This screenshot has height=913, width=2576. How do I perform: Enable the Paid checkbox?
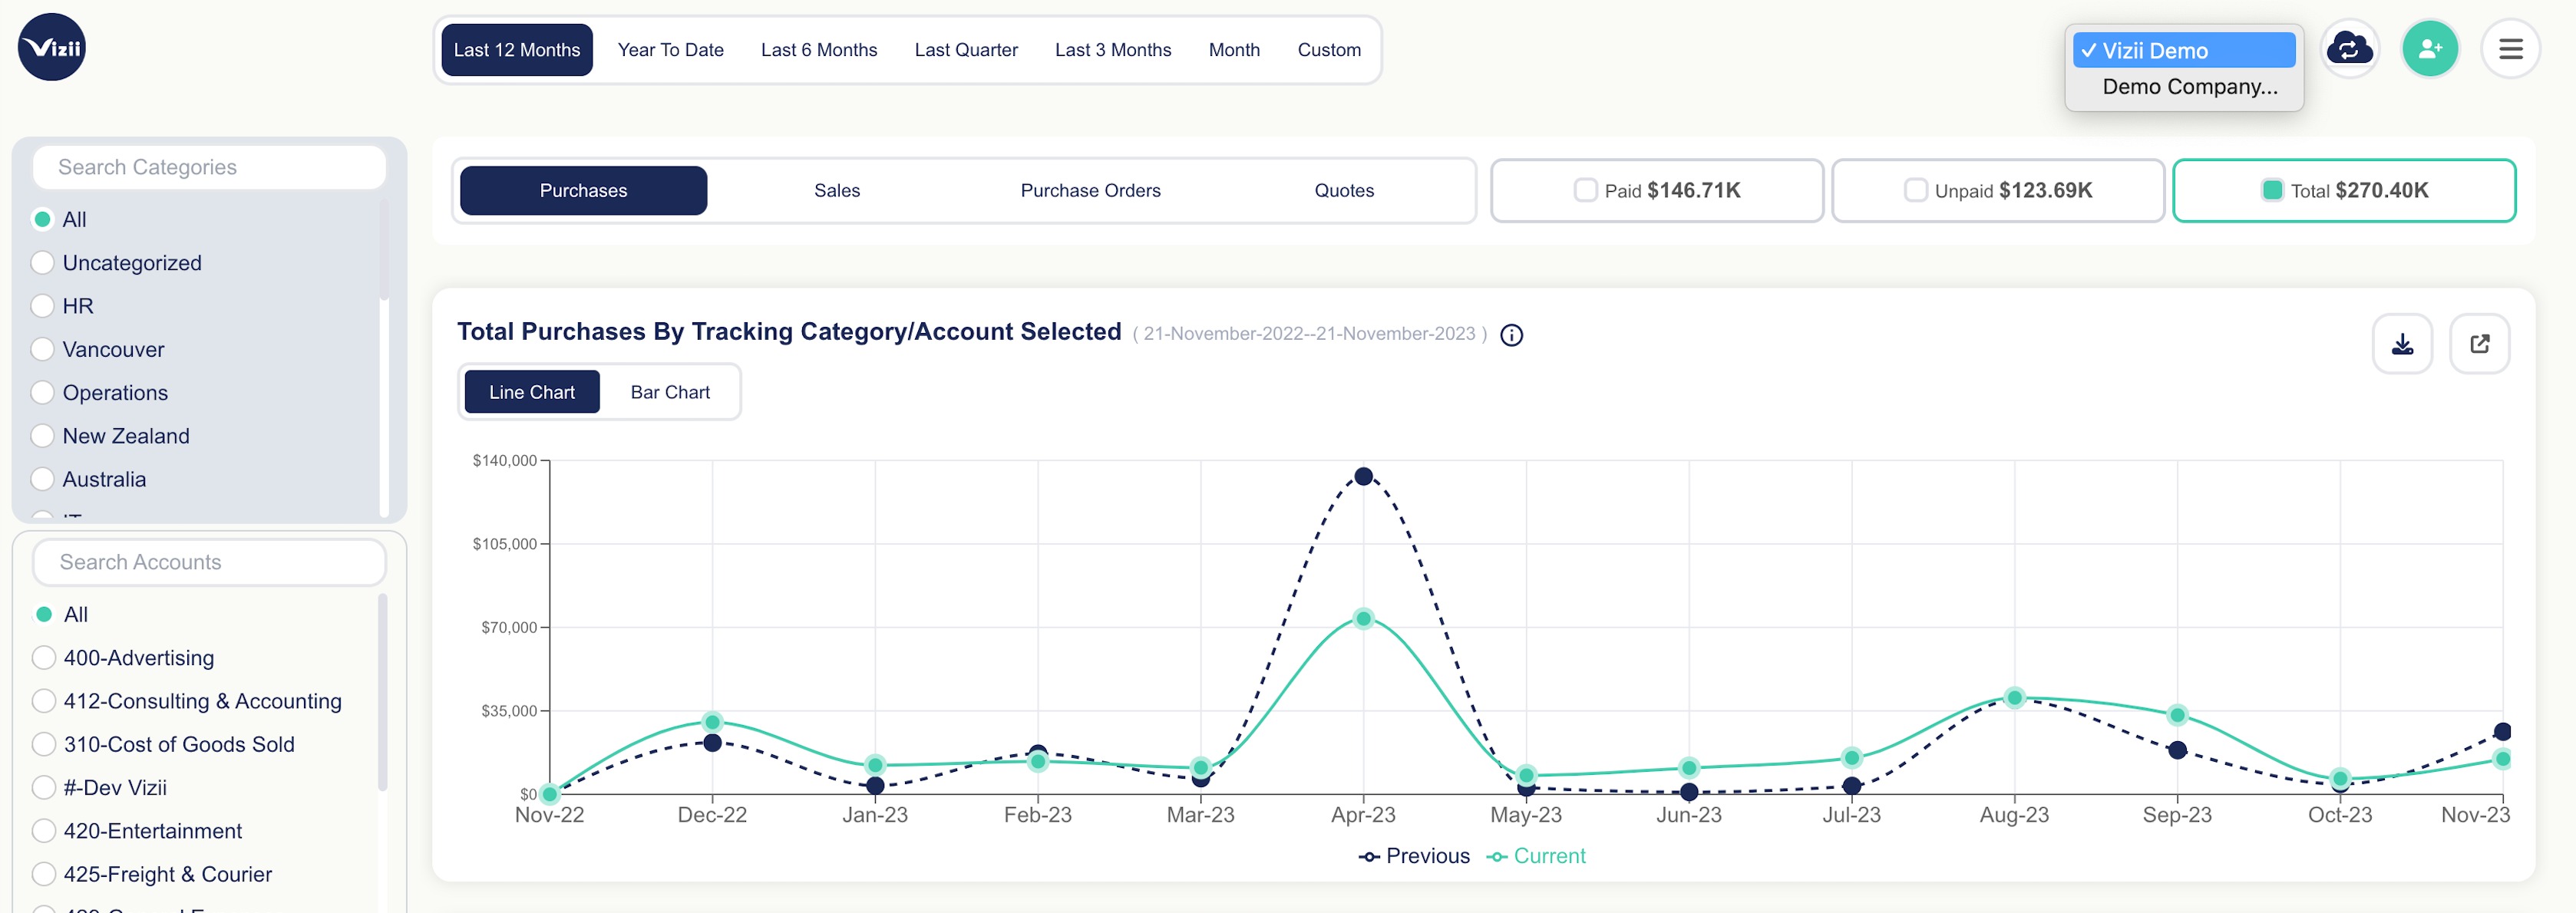1585,190
